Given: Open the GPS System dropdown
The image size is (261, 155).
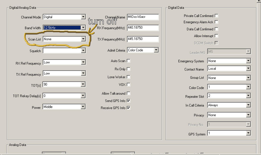Looking at the screenshot, I should pos(229,133).
